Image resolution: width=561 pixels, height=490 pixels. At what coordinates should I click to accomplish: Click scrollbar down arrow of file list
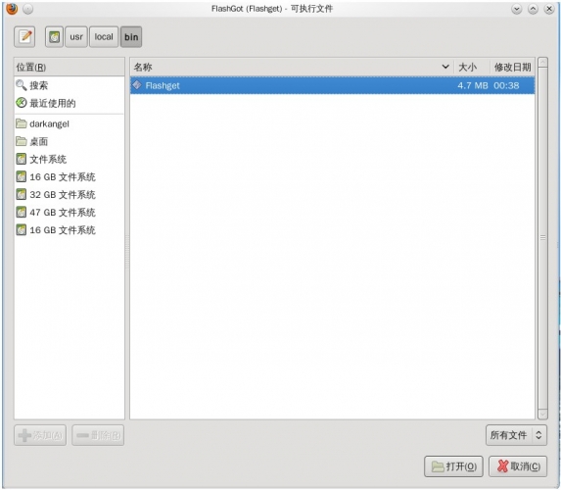[542, 414]
